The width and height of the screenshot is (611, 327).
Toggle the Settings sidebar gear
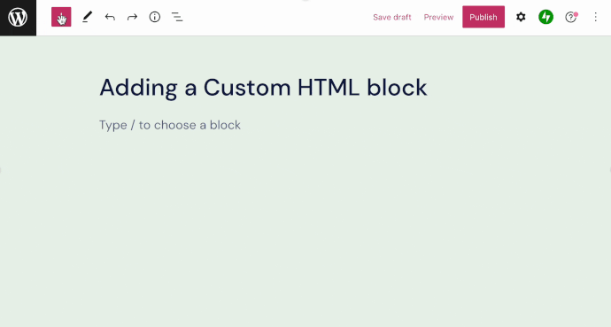521,17
